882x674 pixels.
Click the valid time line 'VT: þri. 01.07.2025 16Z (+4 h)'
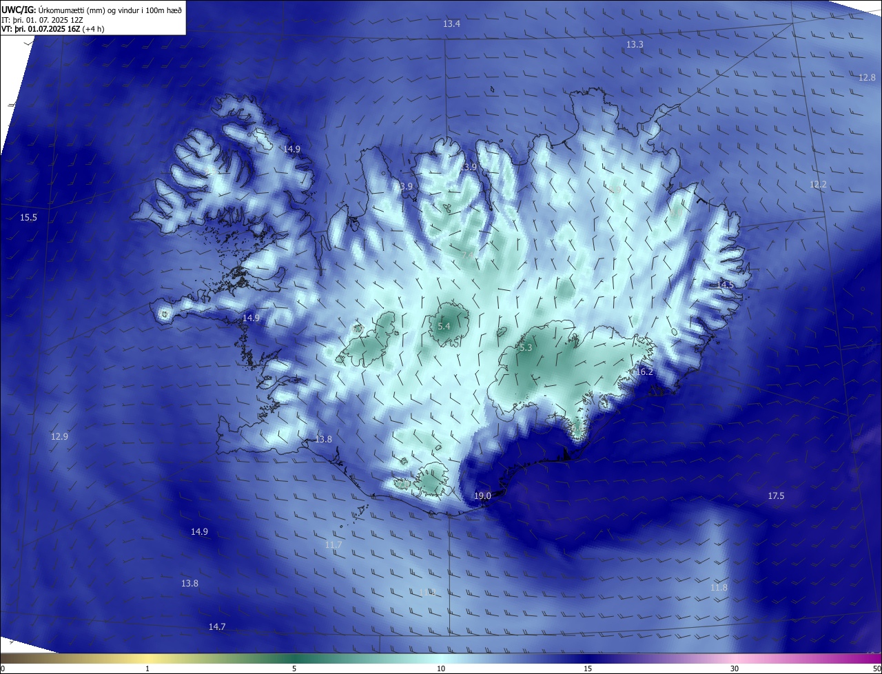(53, 29)
